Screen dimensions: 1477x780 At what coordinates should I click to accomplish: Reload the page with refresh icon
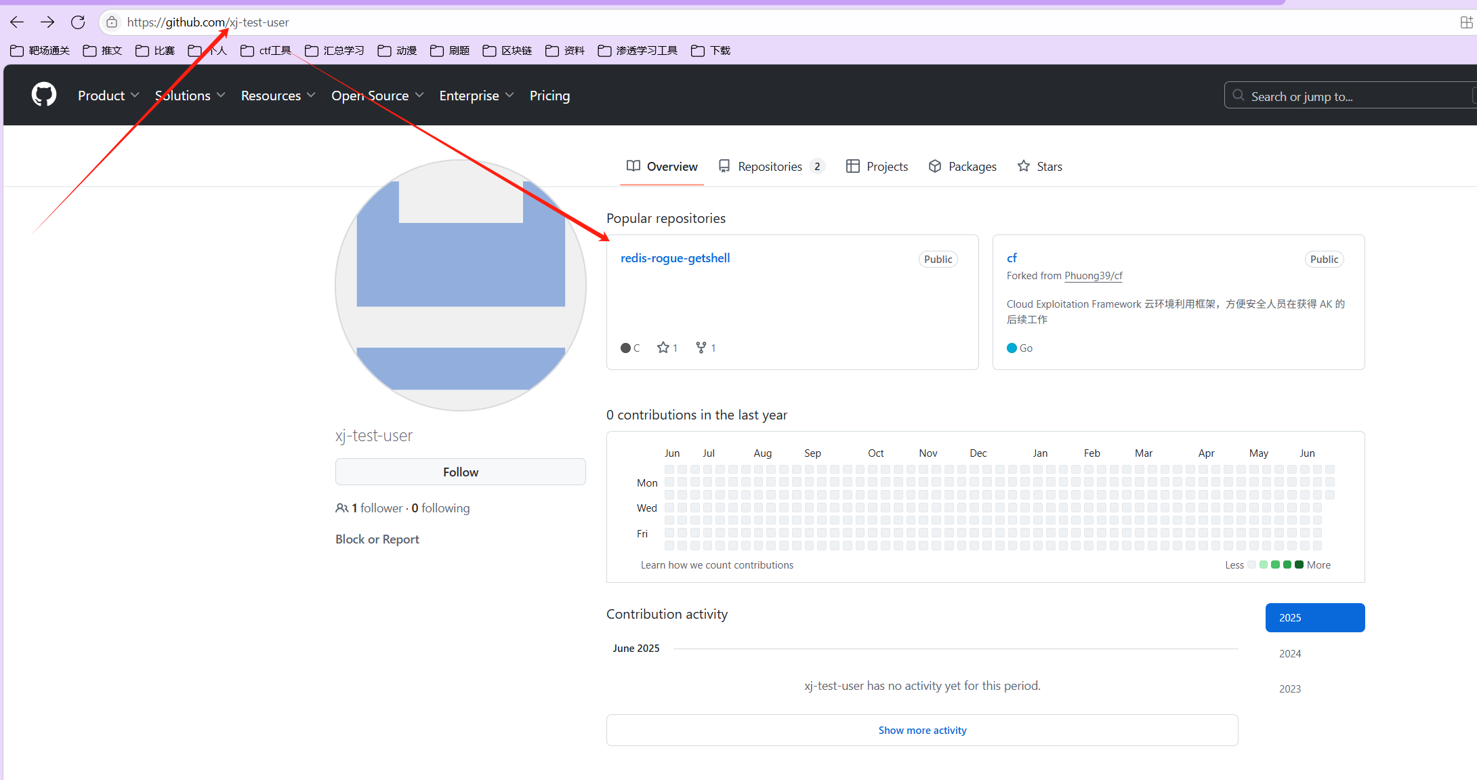click(x=78, y=22)
